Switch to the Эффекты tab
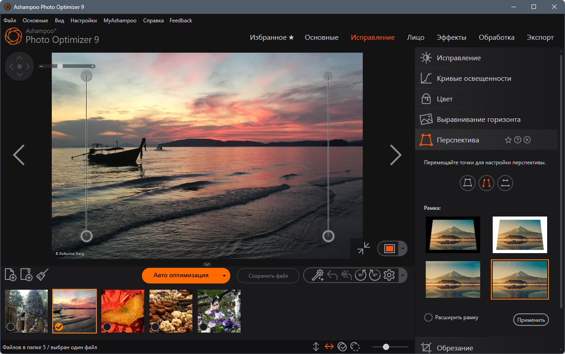The width and height of the screenshot is (565, 354). (x=452, y=37)
